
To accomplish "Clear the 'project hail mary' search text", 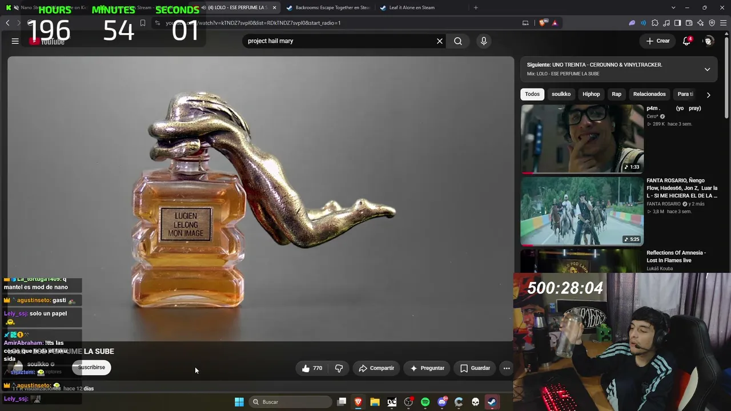I will [x=440, y=41].
